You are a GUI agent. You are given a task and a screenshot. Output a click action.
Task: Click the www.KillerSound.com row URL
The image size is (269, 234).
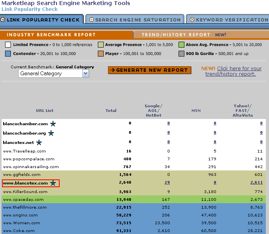point(25,192)
